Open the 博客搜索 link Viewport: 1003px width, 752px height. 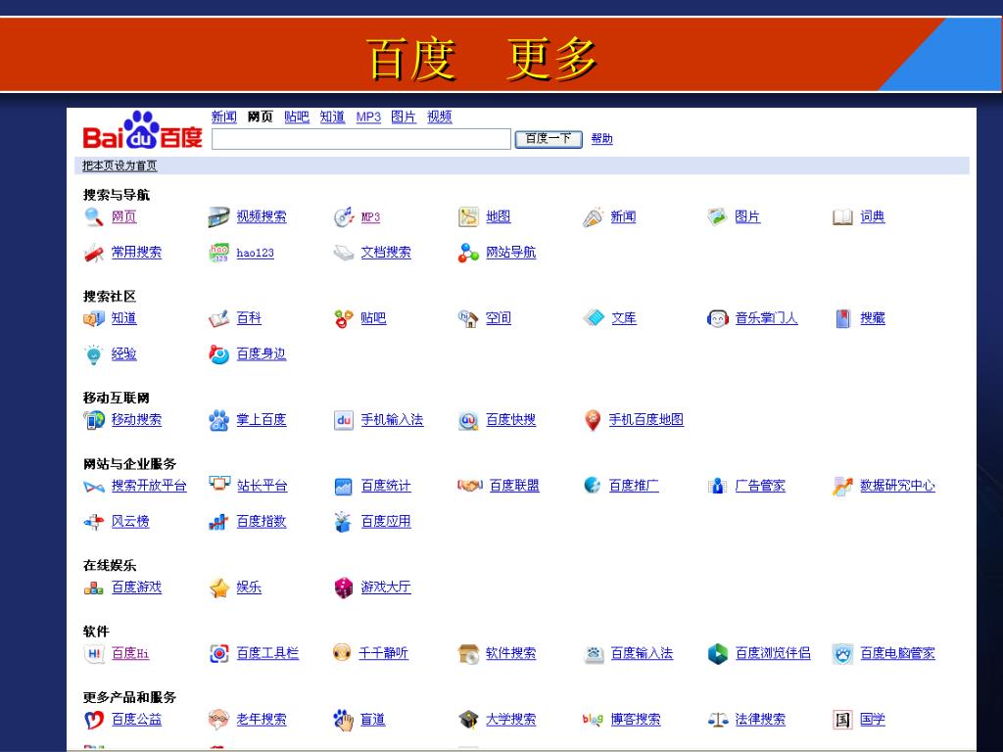click(x=635, y=720)
